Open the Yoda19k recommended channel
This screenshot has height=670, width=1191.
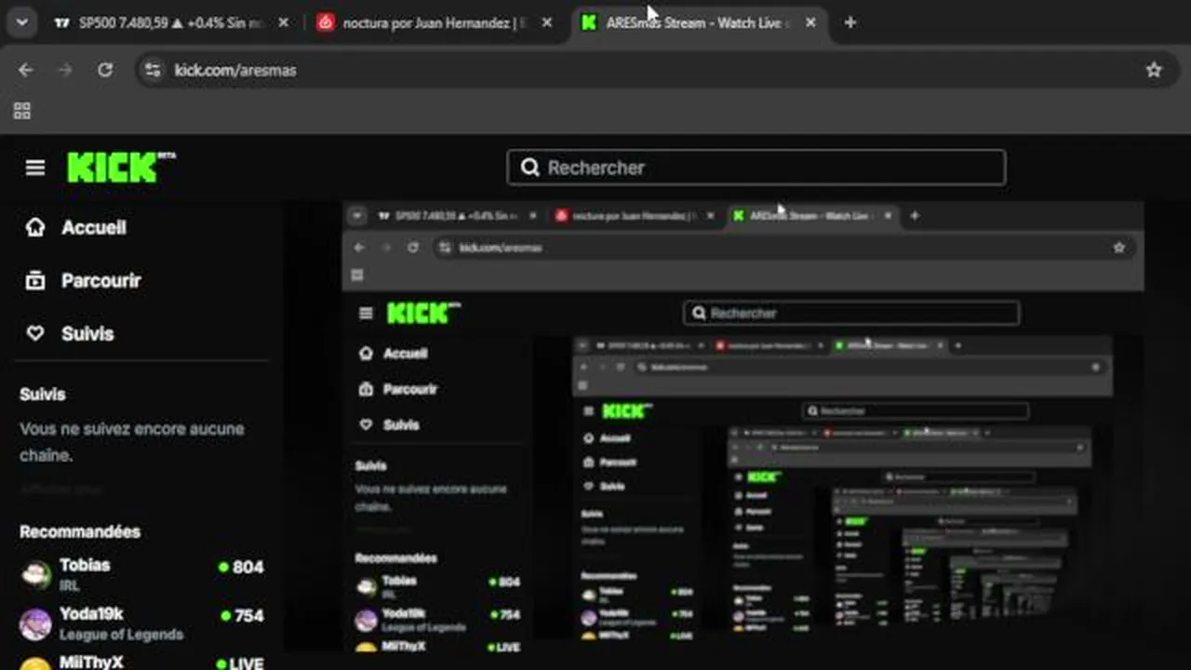click(141, 623)
